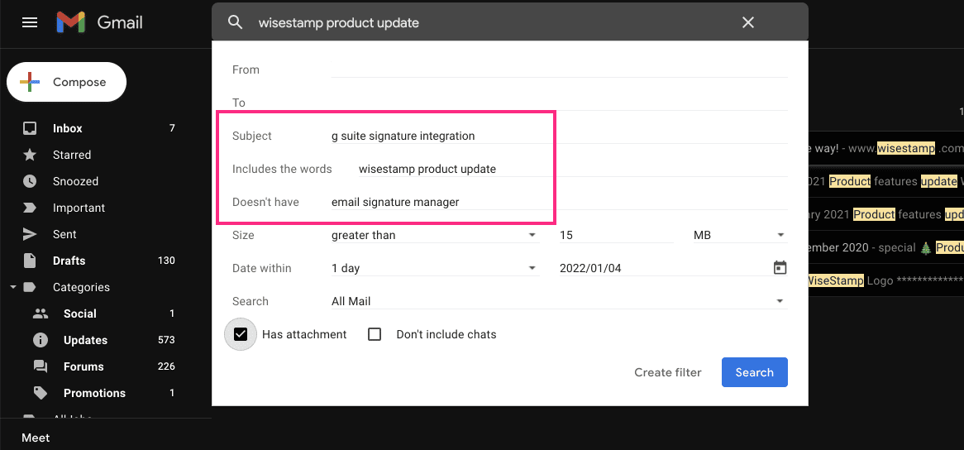Click the Create filter button
Screen dimensions: 964x450
[667, 372]
